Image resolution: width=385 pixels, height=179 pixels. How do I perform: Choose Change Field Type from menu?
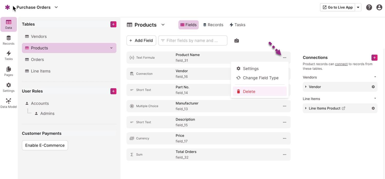[x=260, y=78]
